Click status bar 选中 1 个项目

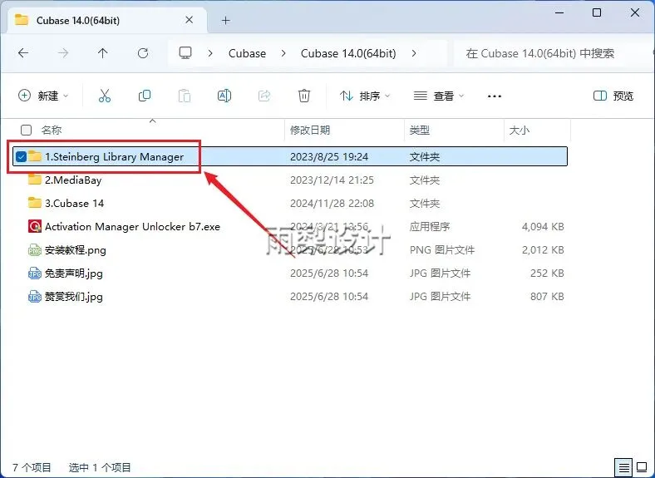point(100,467)
